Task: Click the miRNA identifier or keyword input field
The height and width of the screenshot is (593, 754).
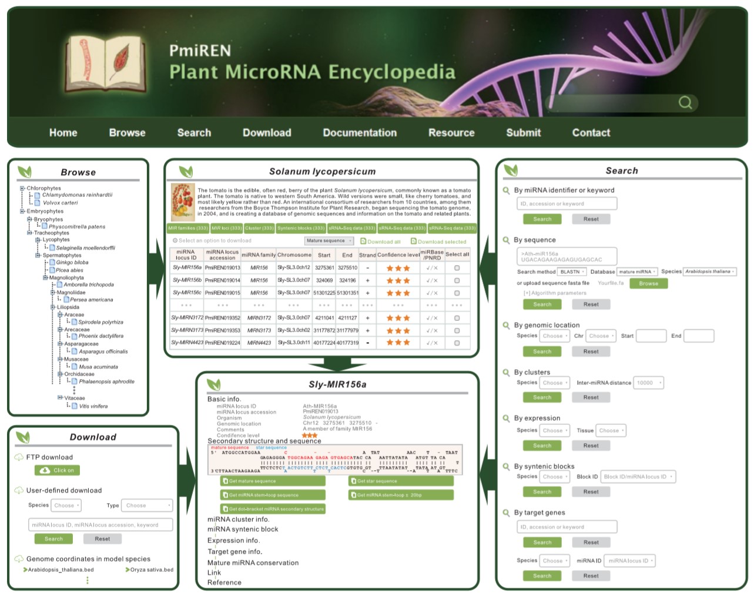Action: [x=567, y=203]
